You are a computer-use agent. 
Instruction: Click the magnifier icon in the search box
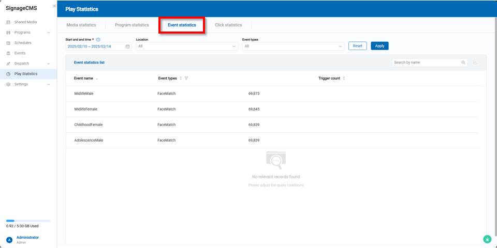tap(463, 63)
